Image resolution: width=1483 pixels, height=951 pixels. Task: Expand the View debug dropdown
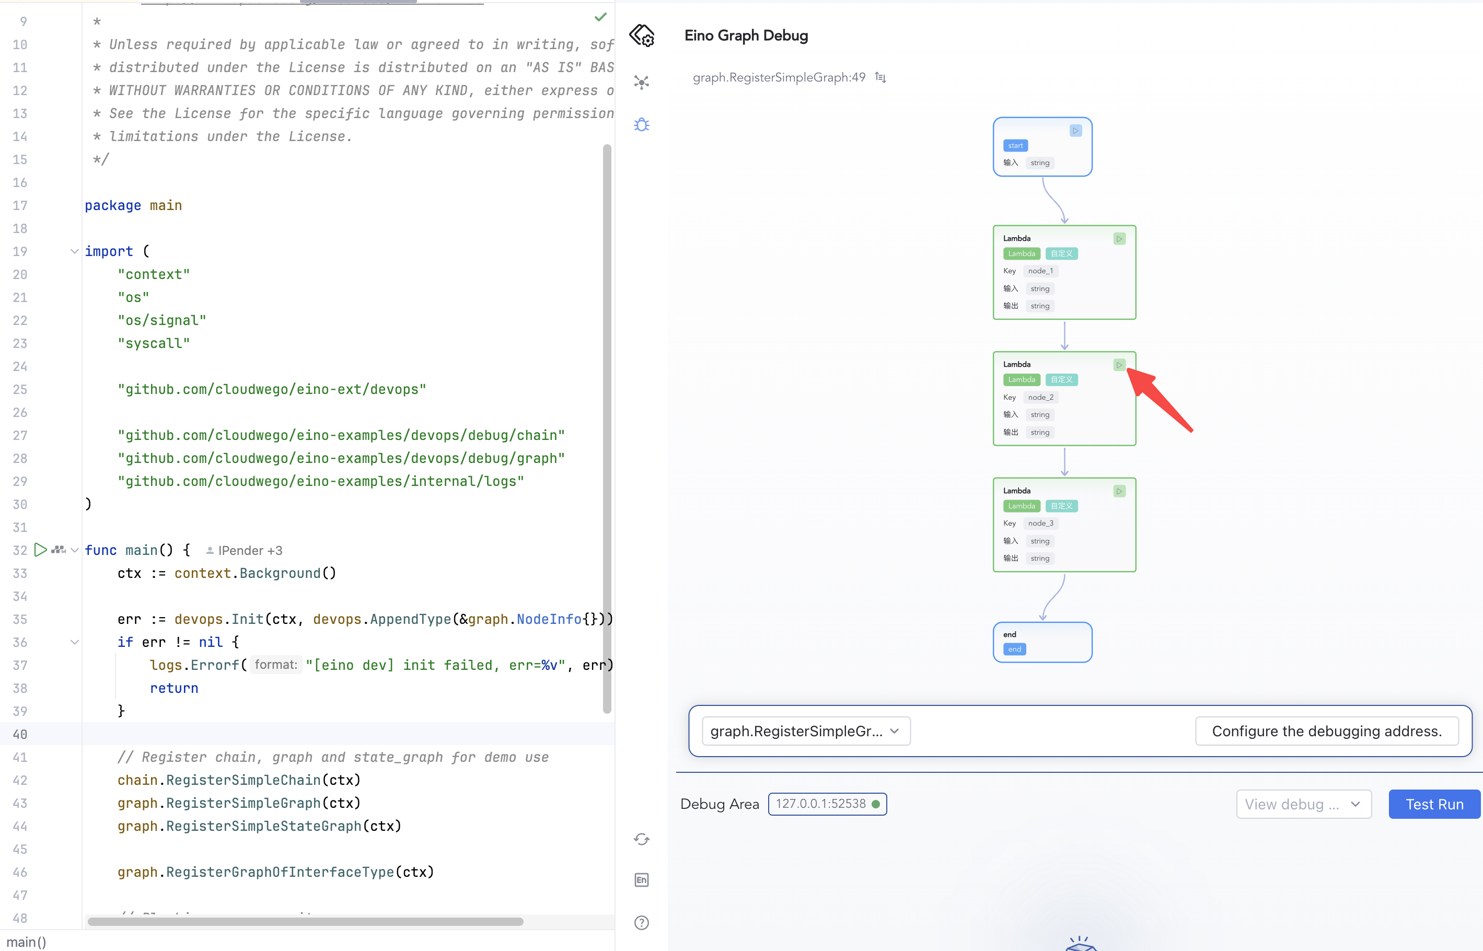click(x=1303, y=804)
